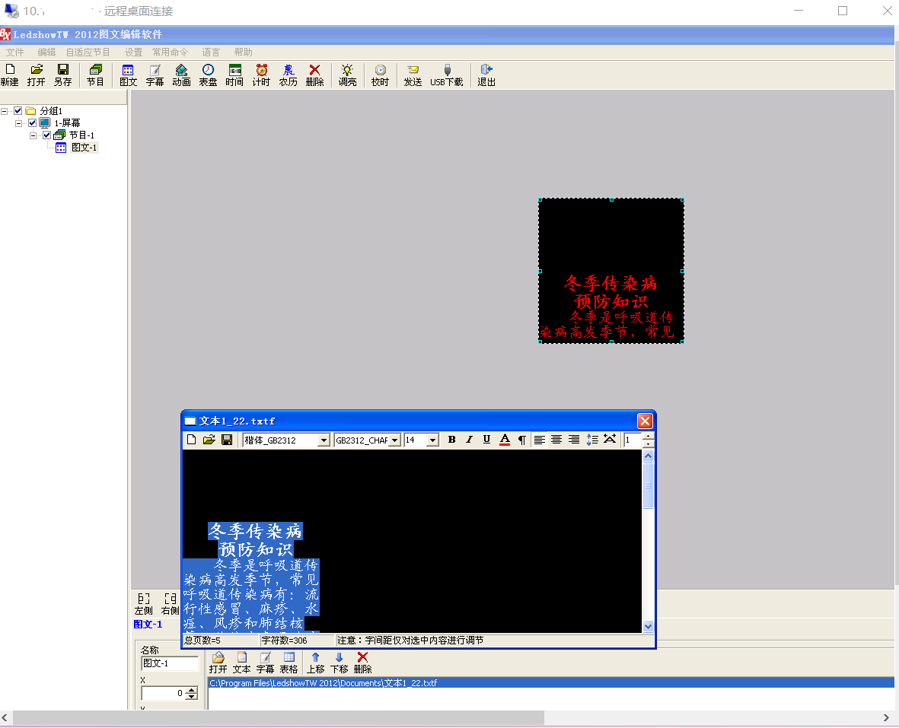899x728 pixels.
Task: Add a program with the 节目 icon
Action: pyautogui.click(x=95, y=75)
